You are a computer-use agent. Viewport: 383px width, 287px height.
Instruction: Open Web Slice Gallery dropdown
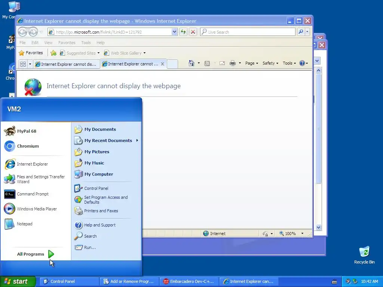[125, 53]
